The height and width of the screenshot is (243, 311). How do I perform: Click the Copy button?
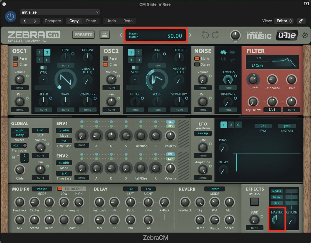click(x=74, y=21)
